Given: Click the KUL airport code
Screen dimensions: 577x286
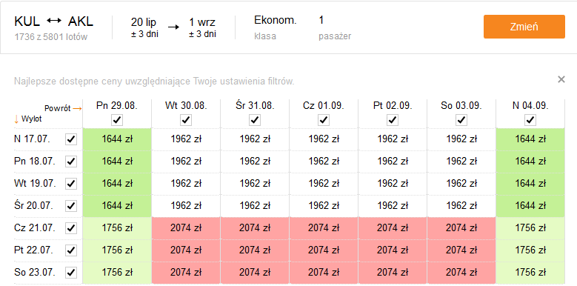Looking at the screenshot, I should 27,21.
